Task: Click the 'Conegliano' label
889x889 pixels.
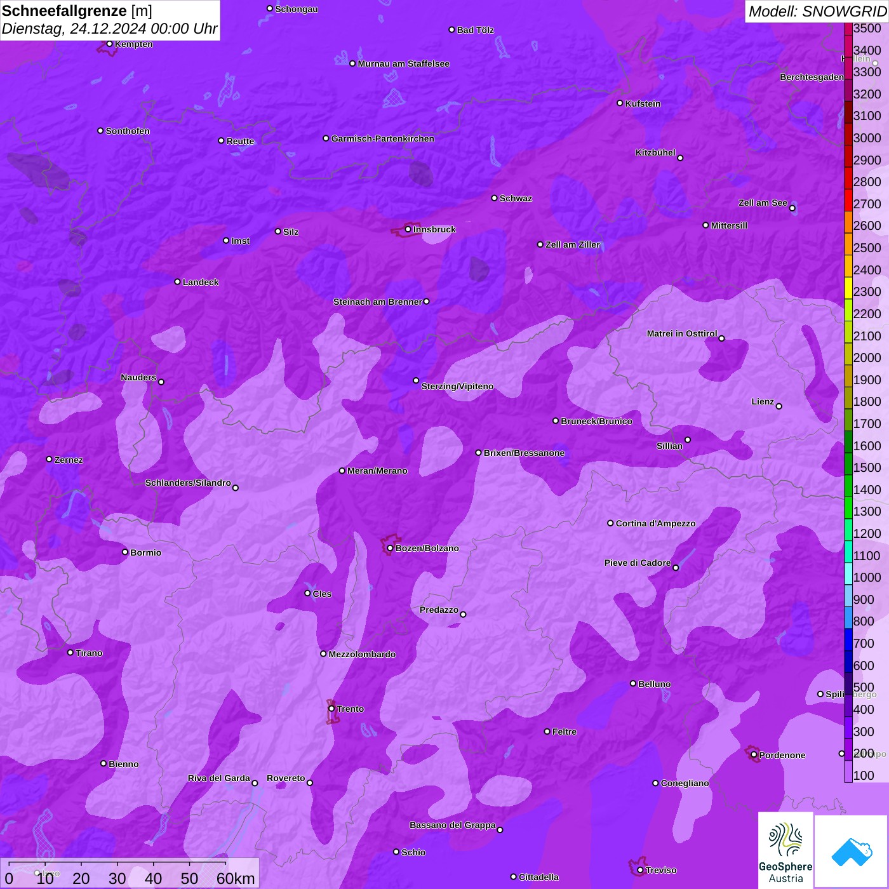Action: coord(685,783)
